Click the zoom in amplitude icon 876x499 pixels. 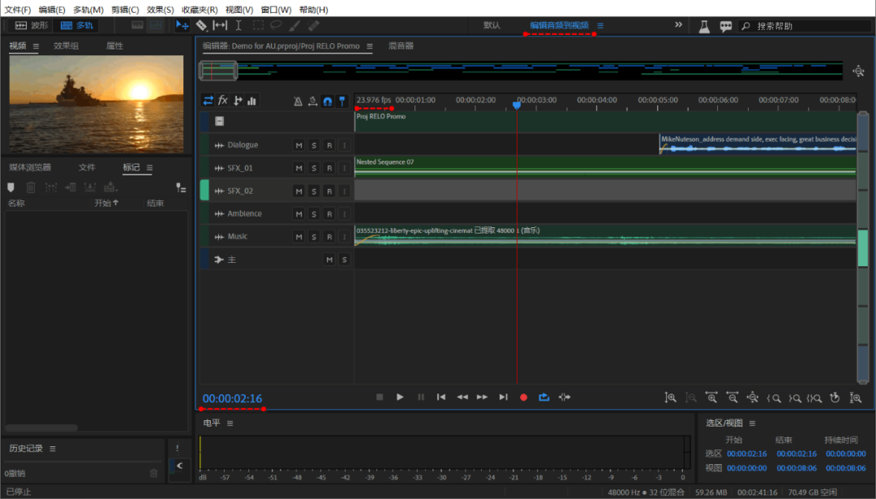(671, 398)
